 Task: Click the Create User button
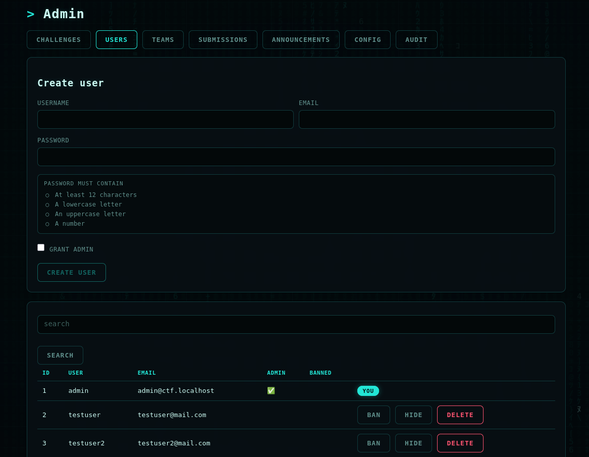pos(71,273)
